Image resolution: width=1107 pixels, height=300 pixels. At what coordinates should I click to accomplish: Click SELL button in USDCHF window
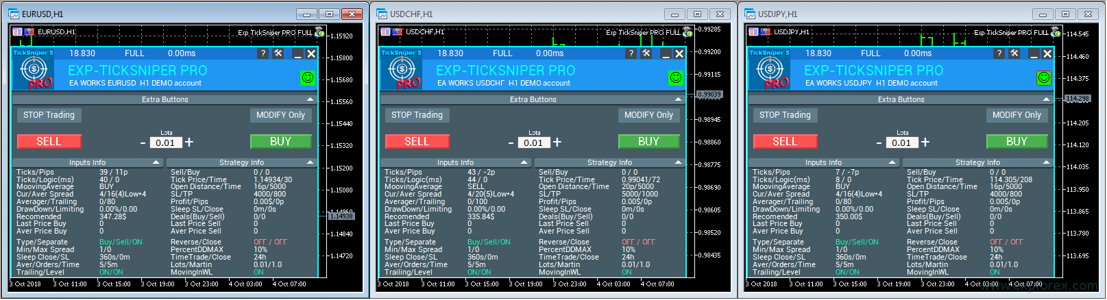[417, 141]
